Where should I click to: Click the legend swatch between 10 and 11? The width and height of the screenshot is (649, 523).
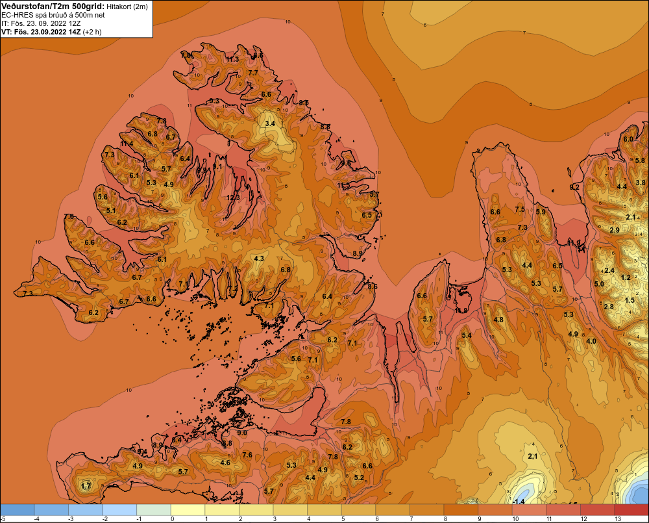pos(529,509)
